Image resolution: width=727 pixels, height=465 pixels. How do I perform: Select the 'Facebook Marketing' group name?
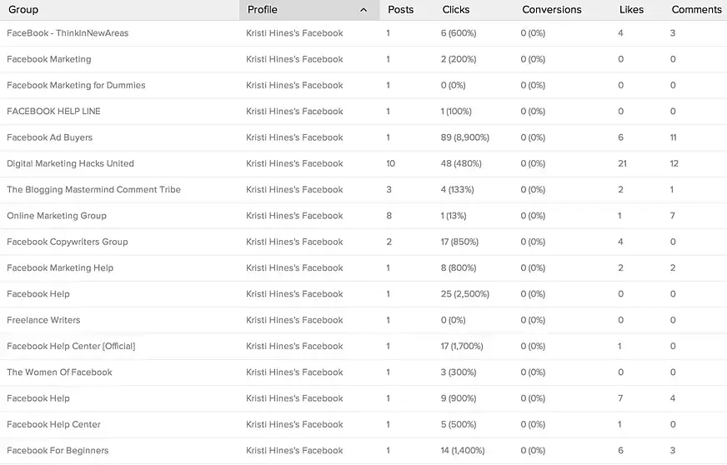pyautogui.click(x=49, y=59)
